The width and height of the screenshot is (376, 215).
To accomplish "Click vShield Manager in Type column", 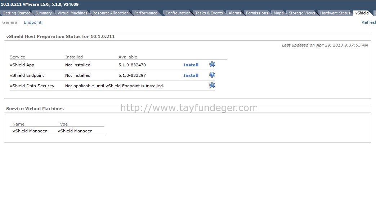I will [x=75, y=131].
